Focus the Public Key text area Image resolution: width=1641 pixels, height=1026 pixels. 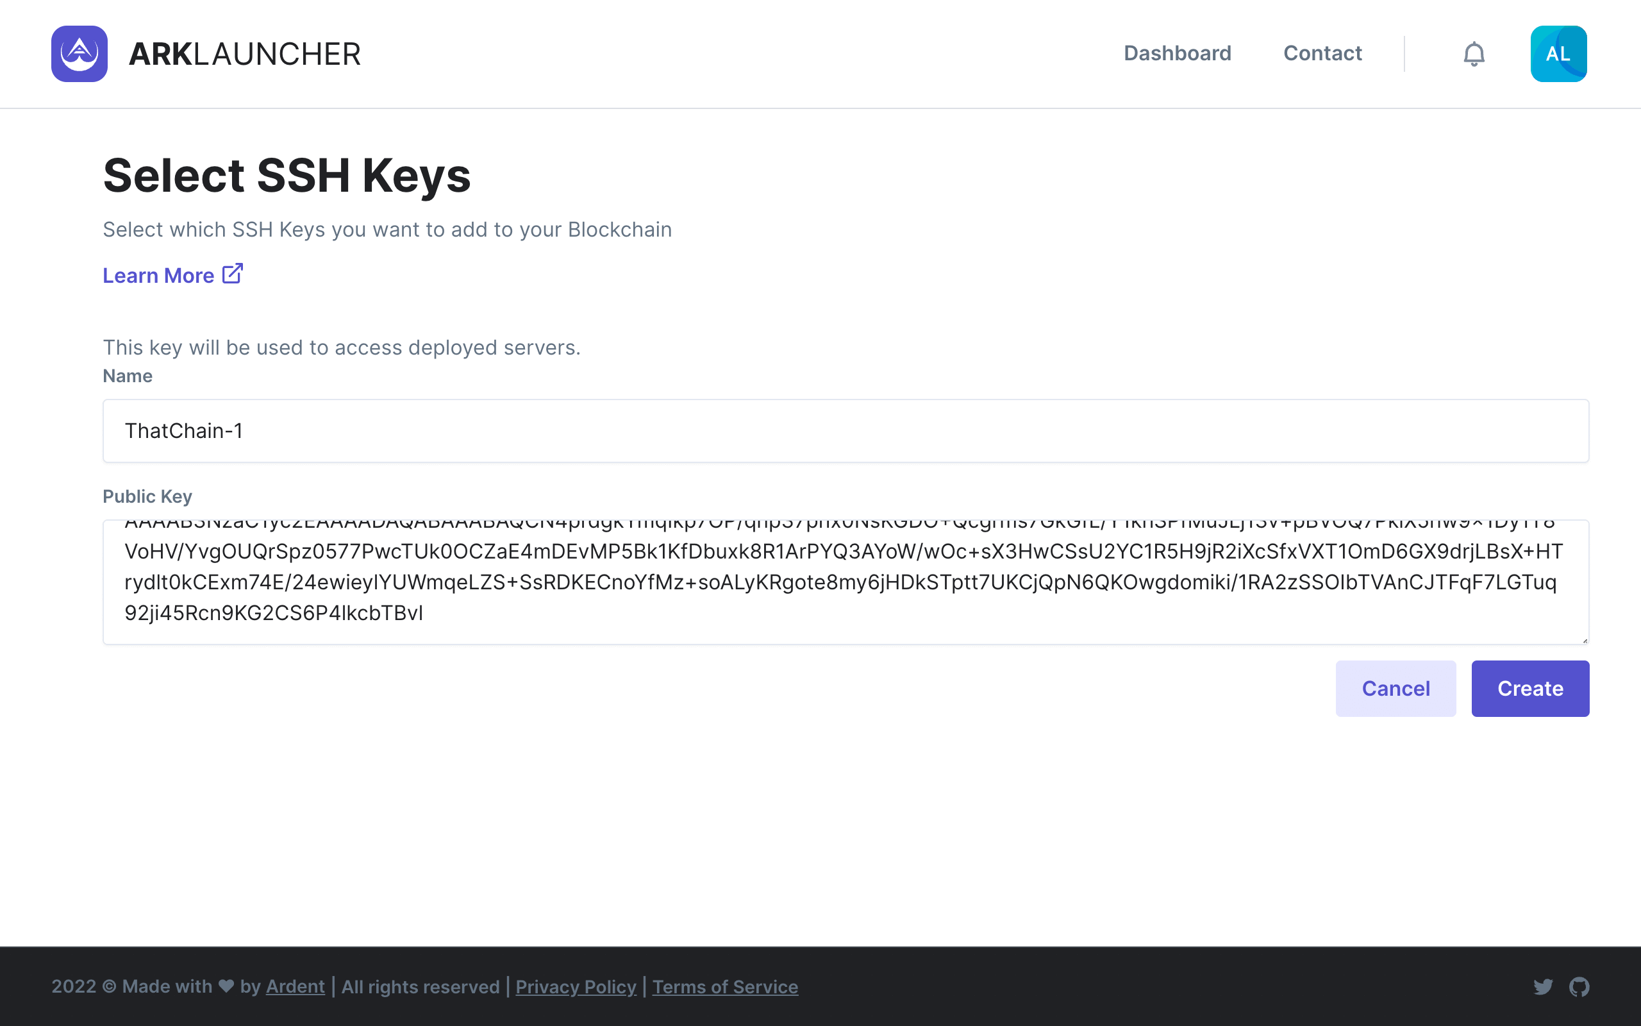pos(845,582)
